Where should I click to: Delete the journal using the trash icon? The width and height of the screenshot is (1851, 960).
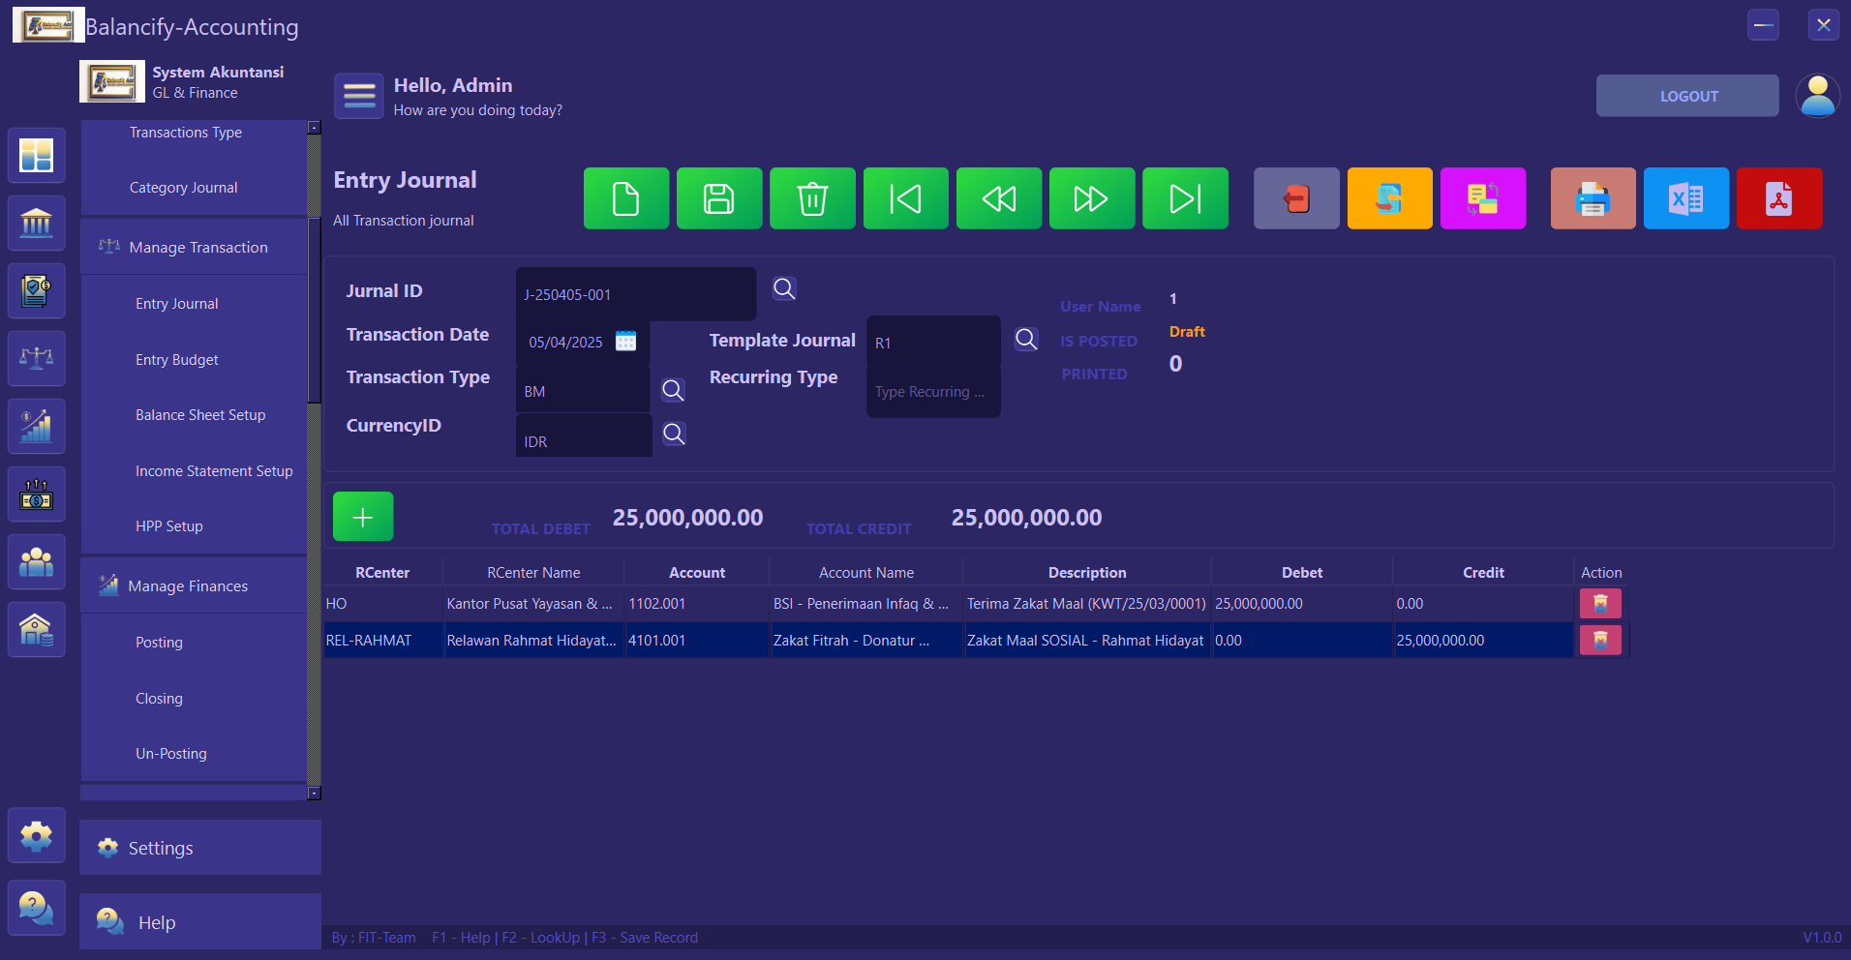tap(812, 198)
